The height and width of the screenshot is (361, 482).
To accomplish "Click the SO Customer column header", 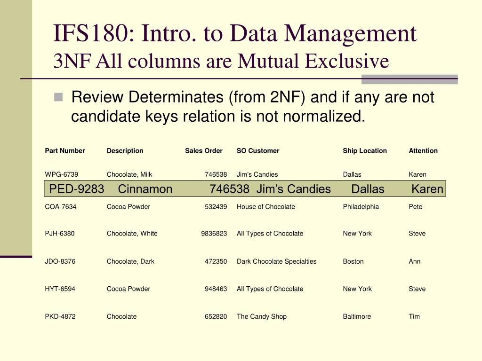I will click(x=258, y=151).
